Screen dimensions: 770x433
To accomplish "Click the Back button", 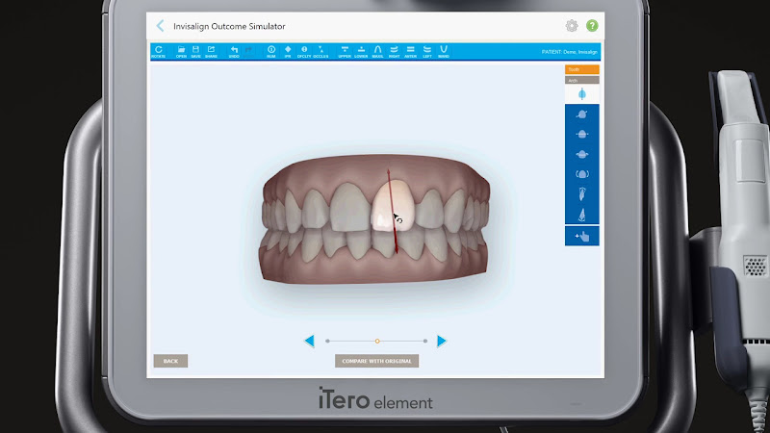I will point(170,361).
